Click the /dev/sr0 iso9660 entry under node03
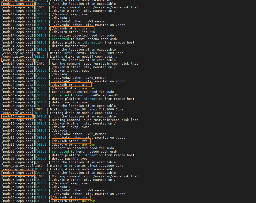 point(72,32)
